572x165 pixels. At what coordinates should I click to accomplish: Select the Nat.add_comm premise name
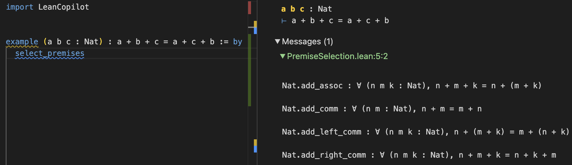pos(310,109)
